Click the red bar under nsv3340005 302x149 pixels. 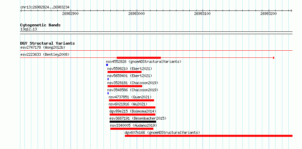132,129
